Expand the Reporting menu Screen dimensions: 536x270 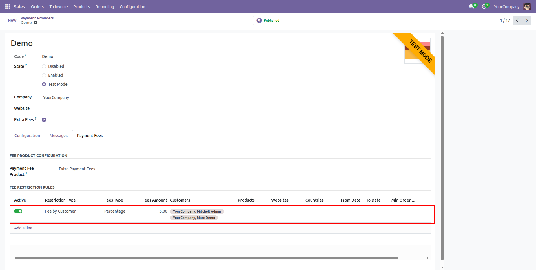click(105, 6)
